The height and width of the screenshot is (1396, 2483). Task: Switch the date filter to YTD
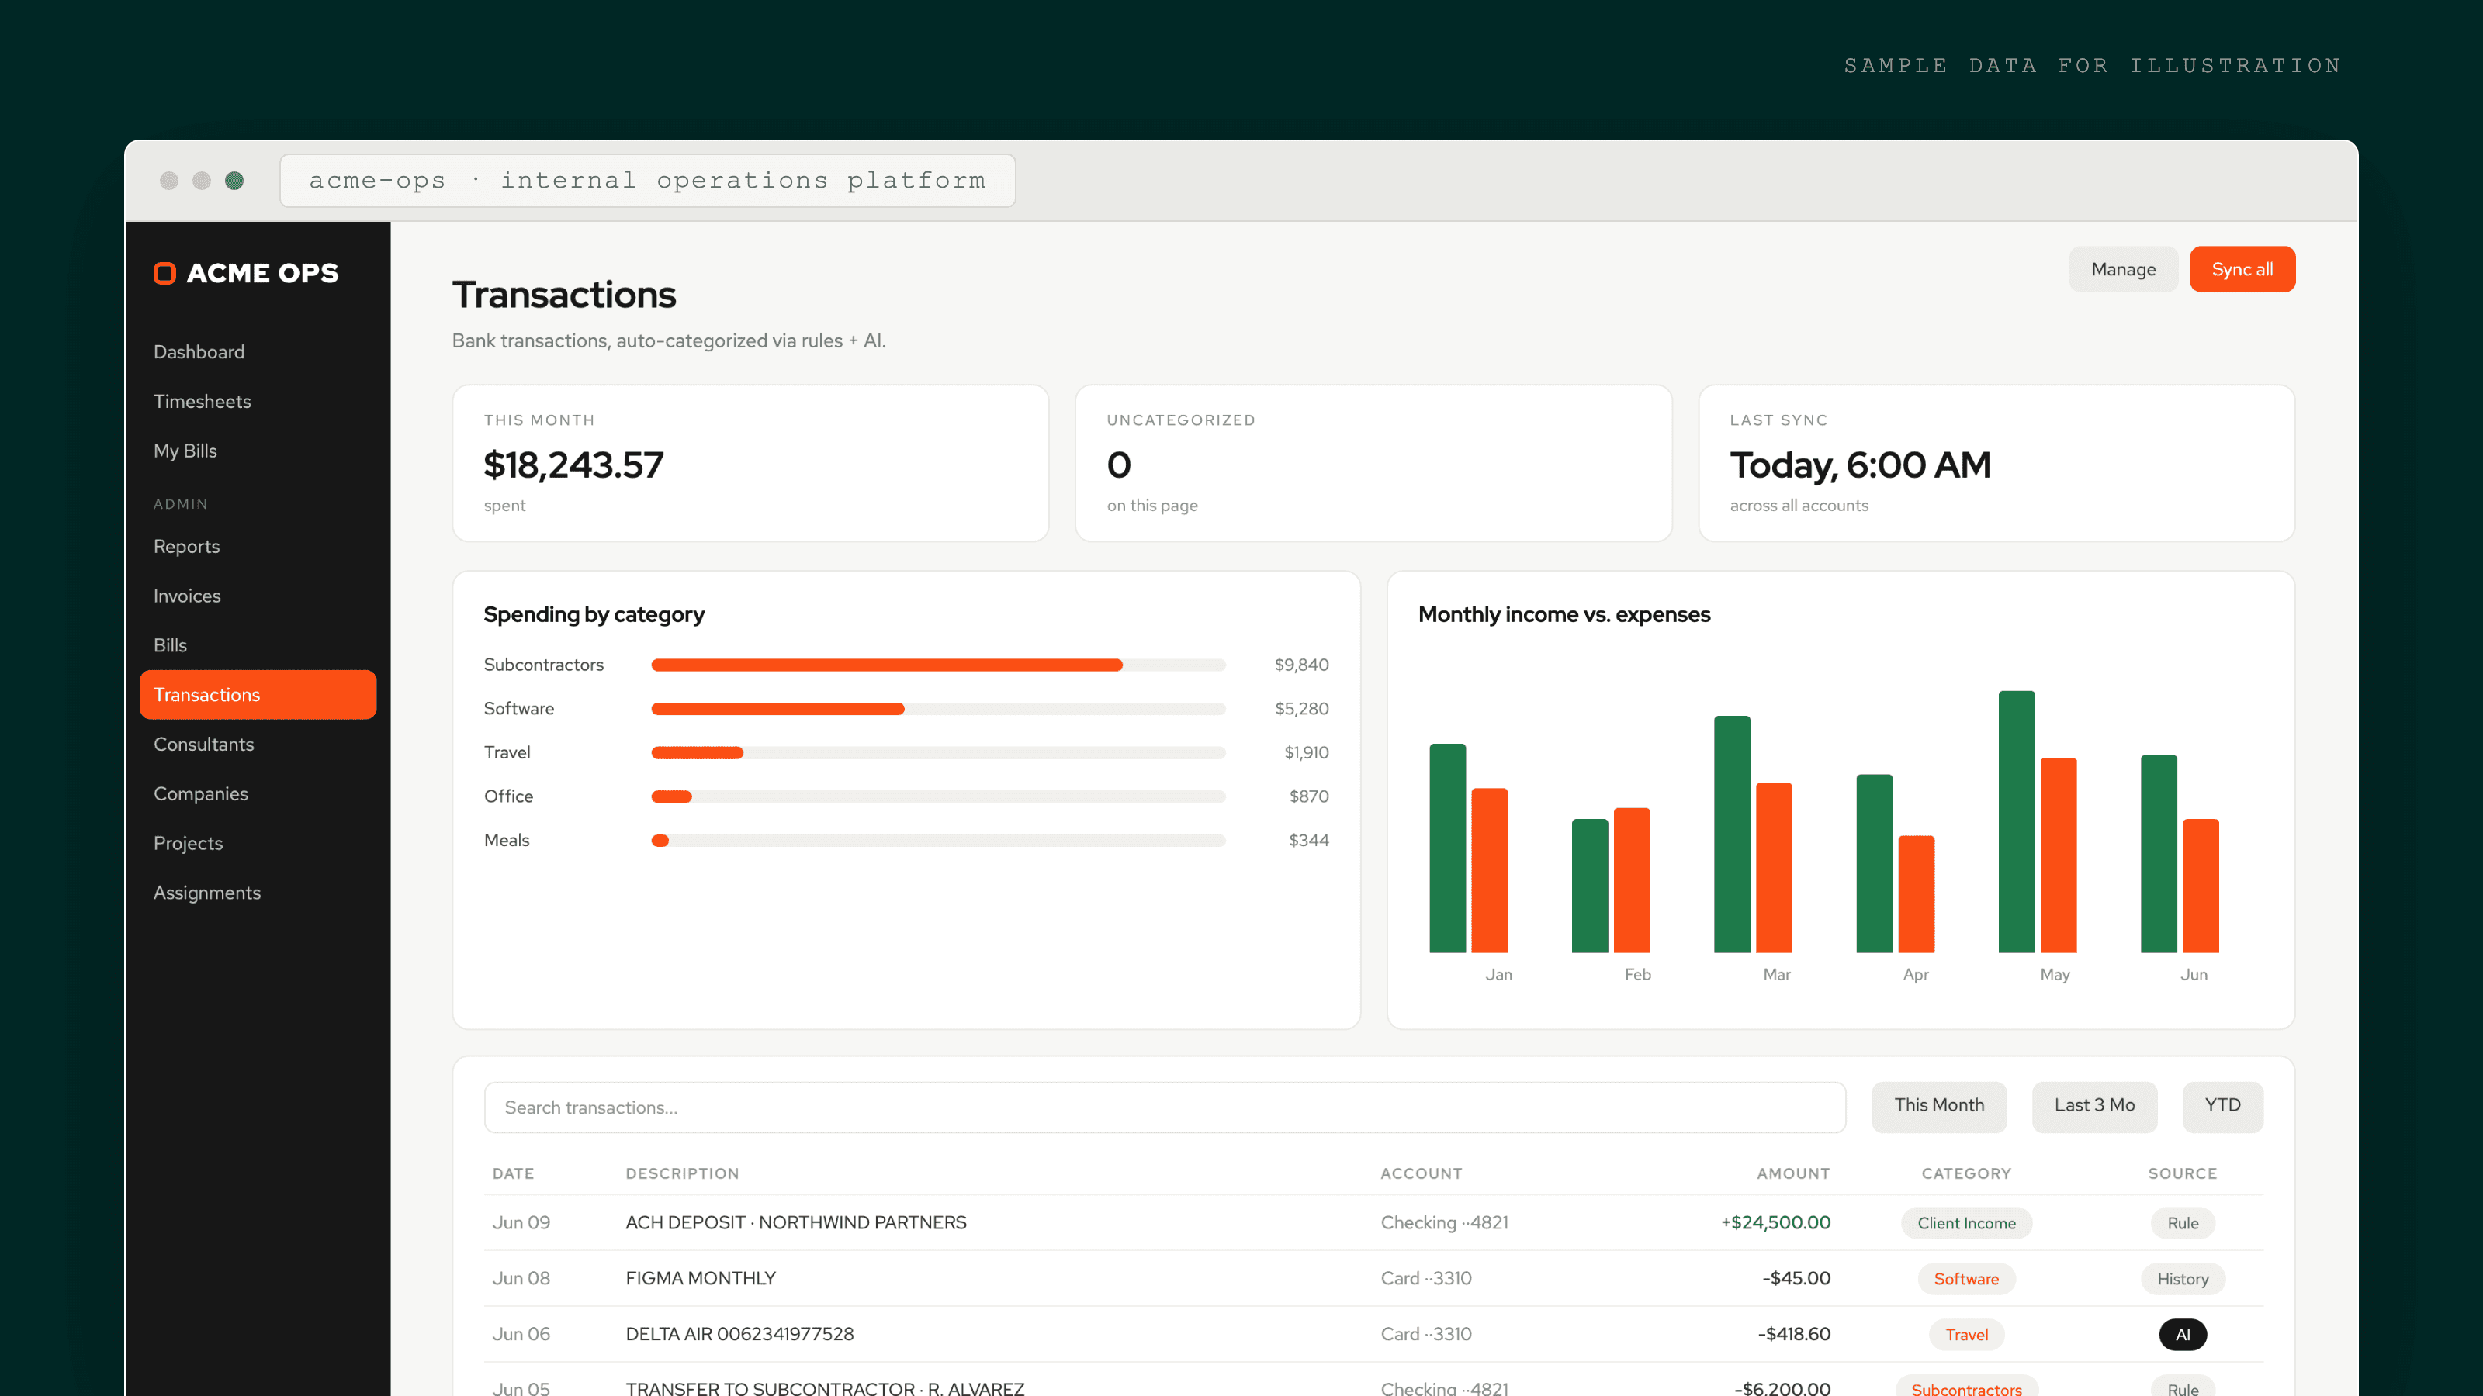(2223, 1106)
